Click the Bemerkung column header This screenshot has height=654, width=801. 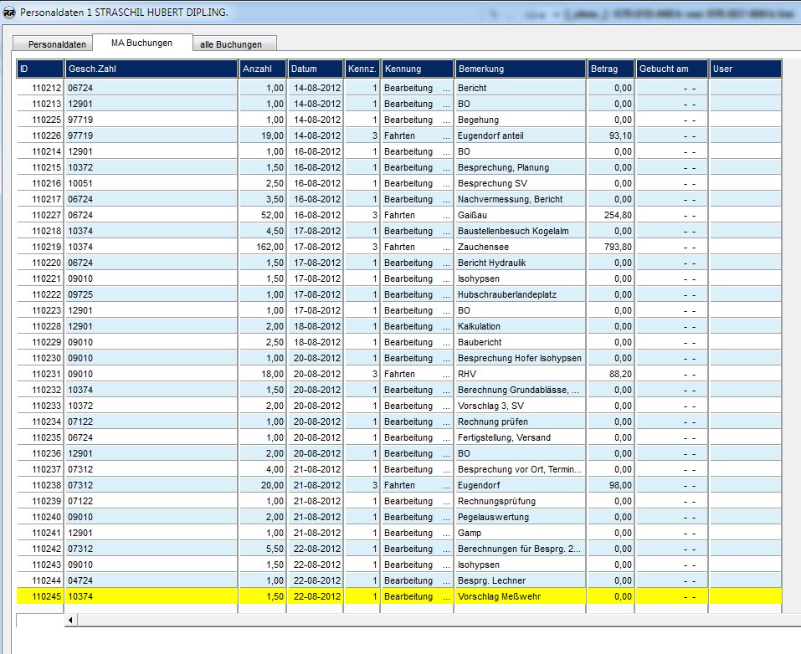pos(519,69)
